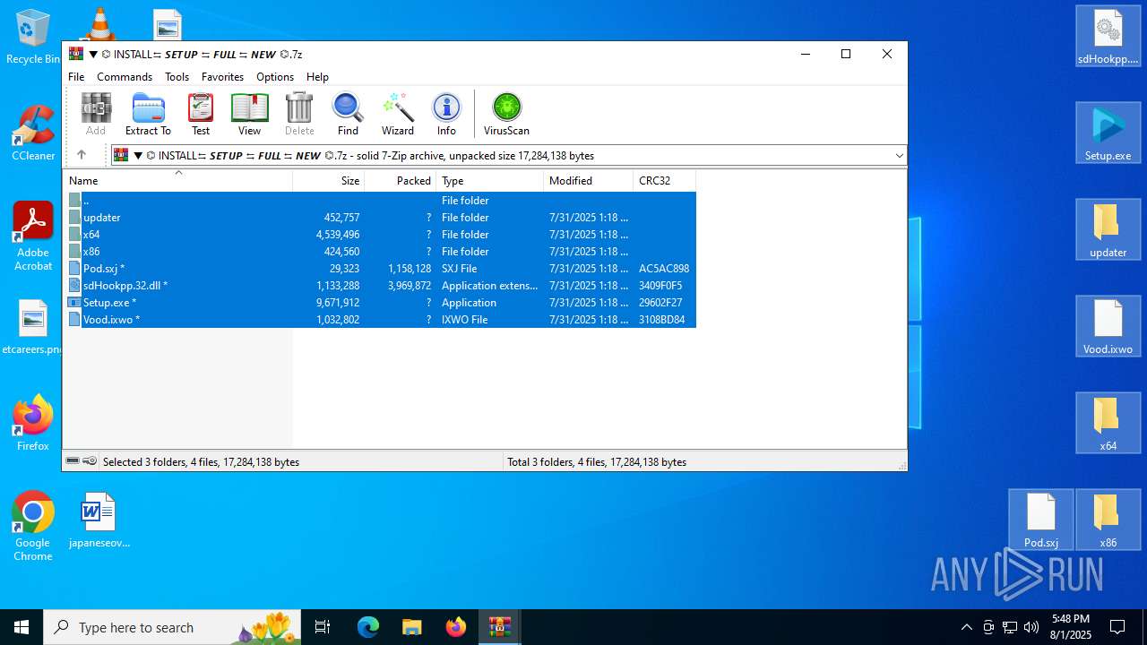Select the x64 desktop folder
1147x645 pixels.
point(1108,423)
